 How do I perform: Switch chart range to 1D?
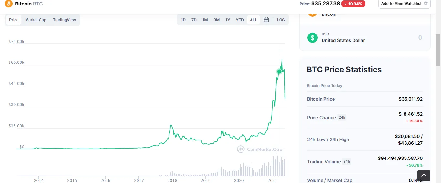[183, 20]
